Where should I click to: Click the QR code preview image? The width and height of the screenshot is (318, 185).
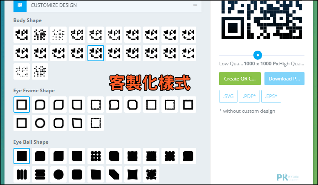point(262,20)
